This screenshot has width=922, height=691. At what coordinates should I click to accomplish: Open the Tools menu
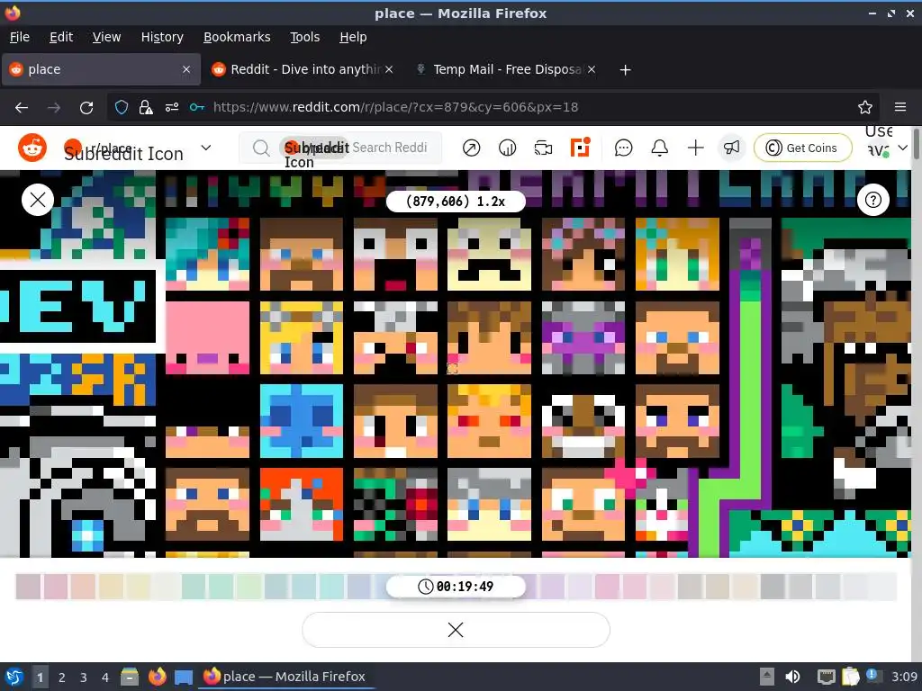tap(304, 37)
